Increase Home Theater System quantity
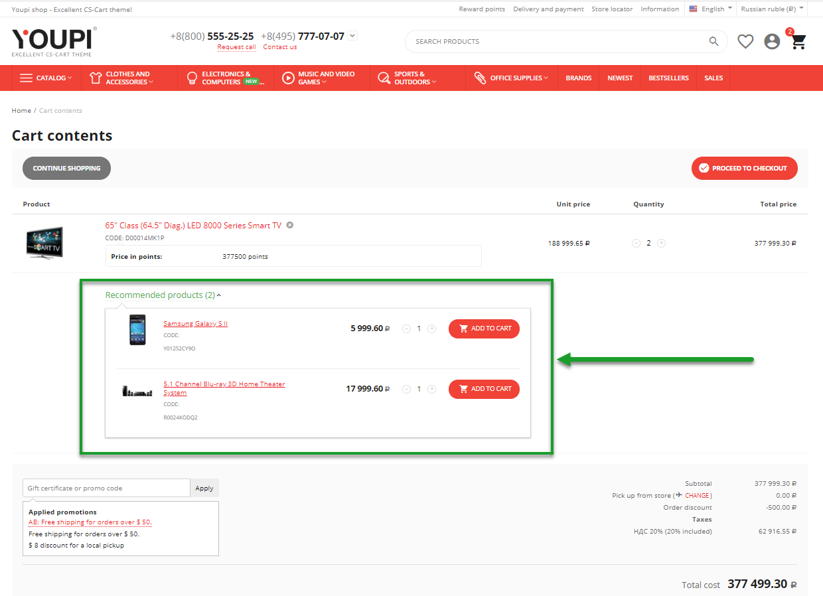The width and height of the screenshot is (823, 596). click(431, 389)
